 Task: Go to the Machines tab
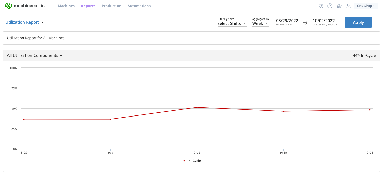point(66,6)
